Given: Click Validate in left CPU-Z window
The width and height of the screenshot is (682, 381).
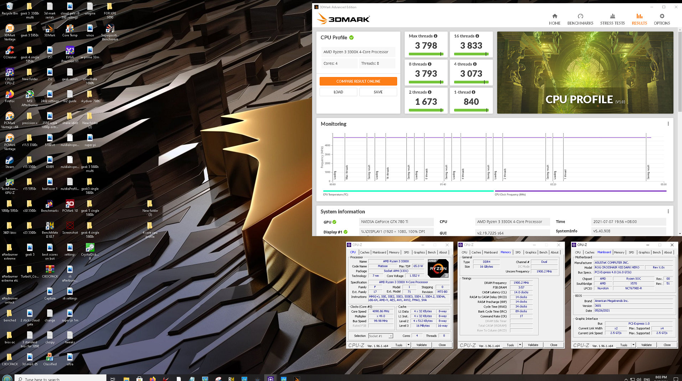Looking at the screenshot, I should coord(421,345).
